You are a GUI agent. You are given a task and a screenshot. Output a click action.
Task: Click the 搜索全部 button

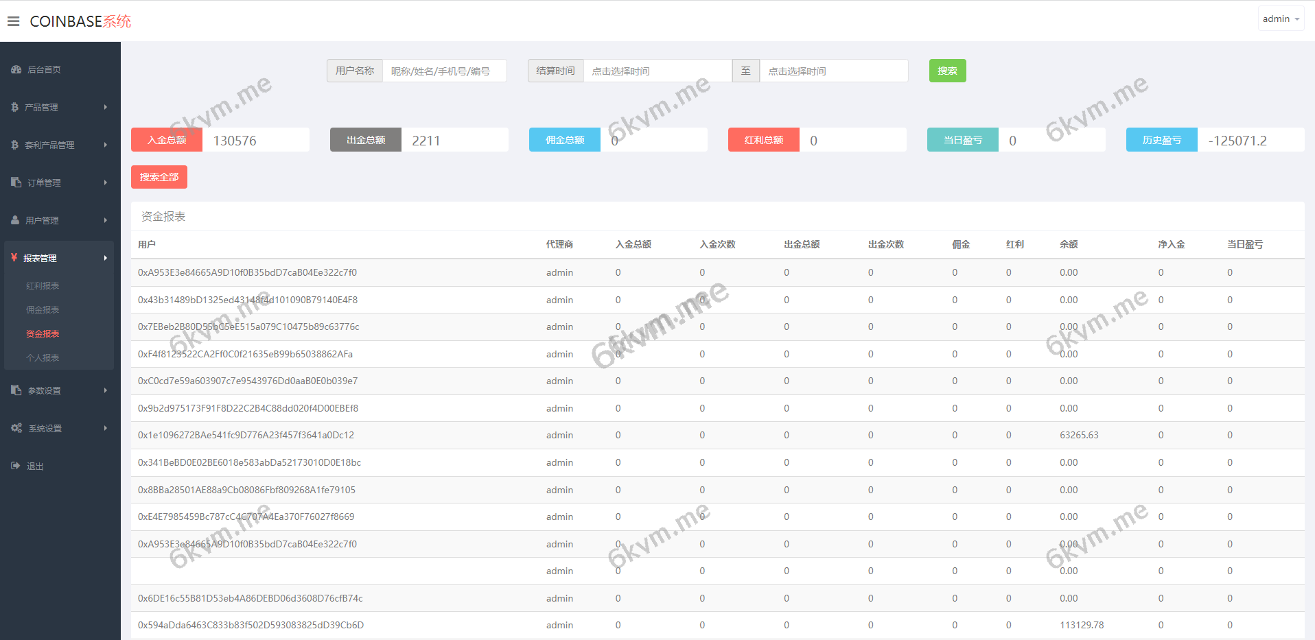[159, 176]
